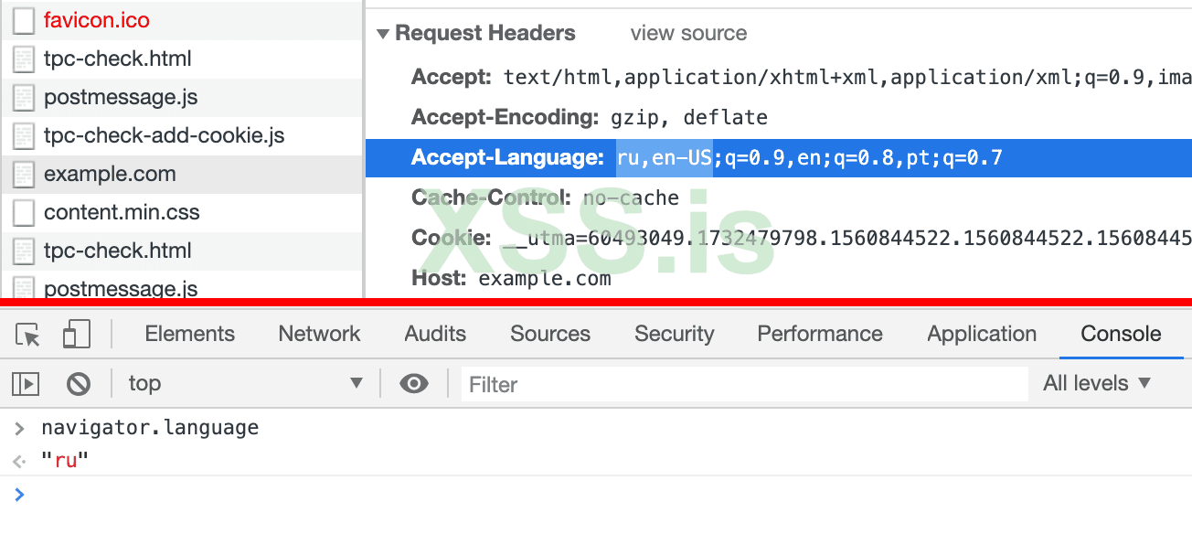The width and height of the screenshot is (1192, 555).
Task: Open the All levels dropdown
Action: coord(1097,384)
